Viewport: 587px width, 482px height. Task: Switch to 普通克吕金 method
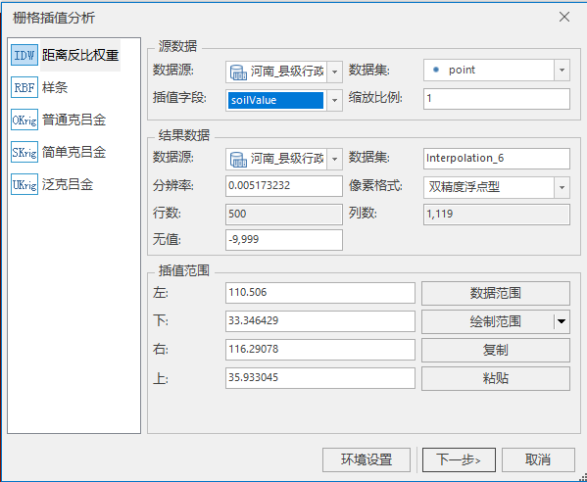pos(73,120)
